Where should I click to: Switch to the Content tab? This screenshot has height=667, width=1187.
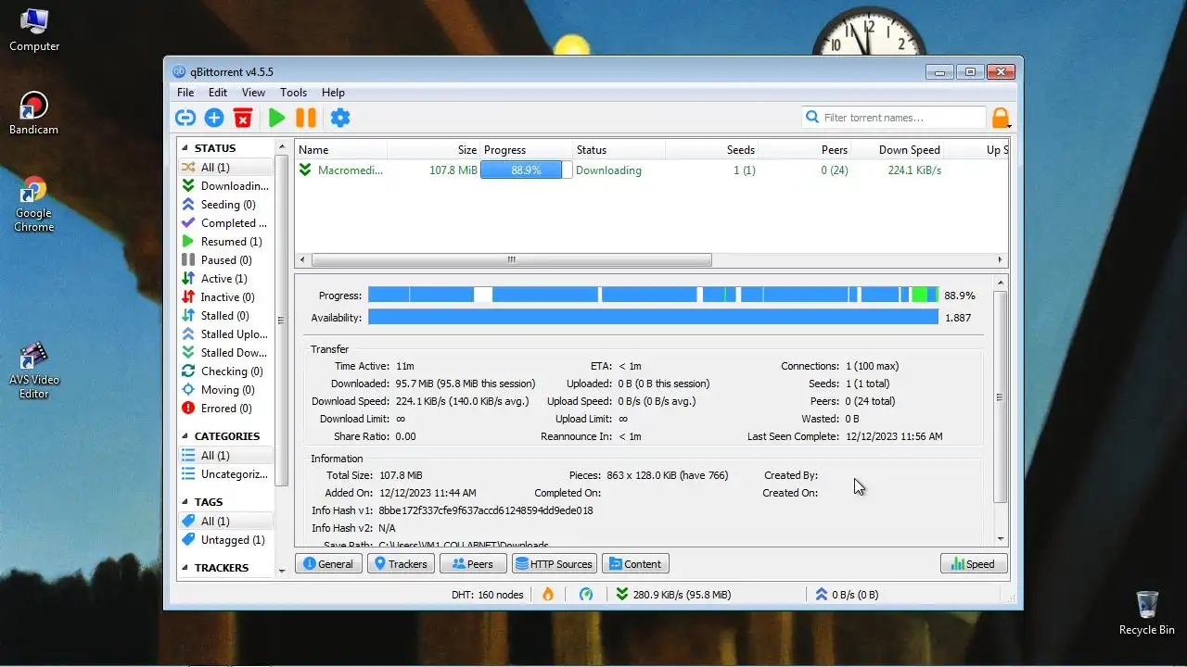(x=635, y=564)
